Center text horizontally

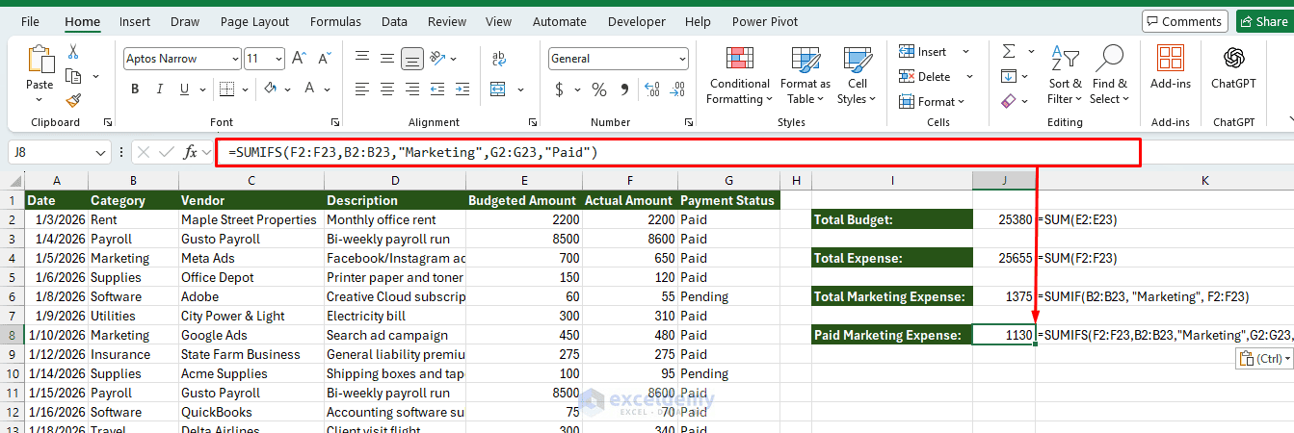click(x=387, y=89)
